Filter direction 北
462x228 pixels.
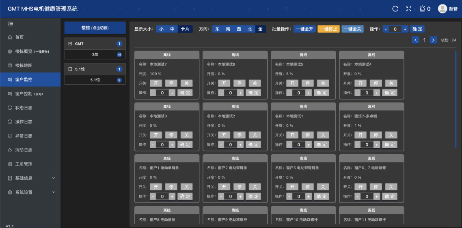(x=250, y=29)
